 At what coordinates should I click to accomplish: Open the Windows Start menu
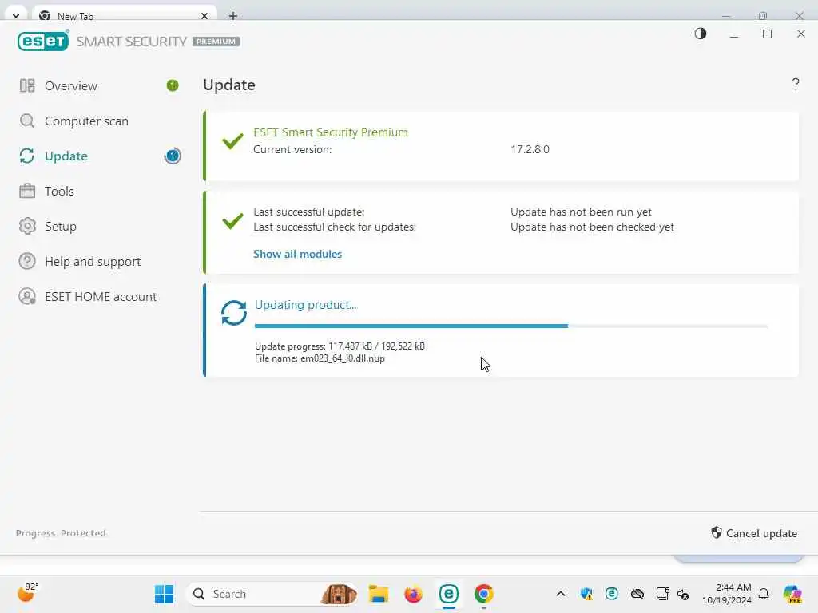164,594
